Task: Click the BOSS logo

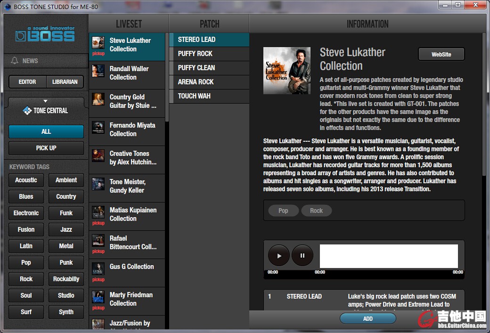Action: pyautogui.click(x=46, y=34)
